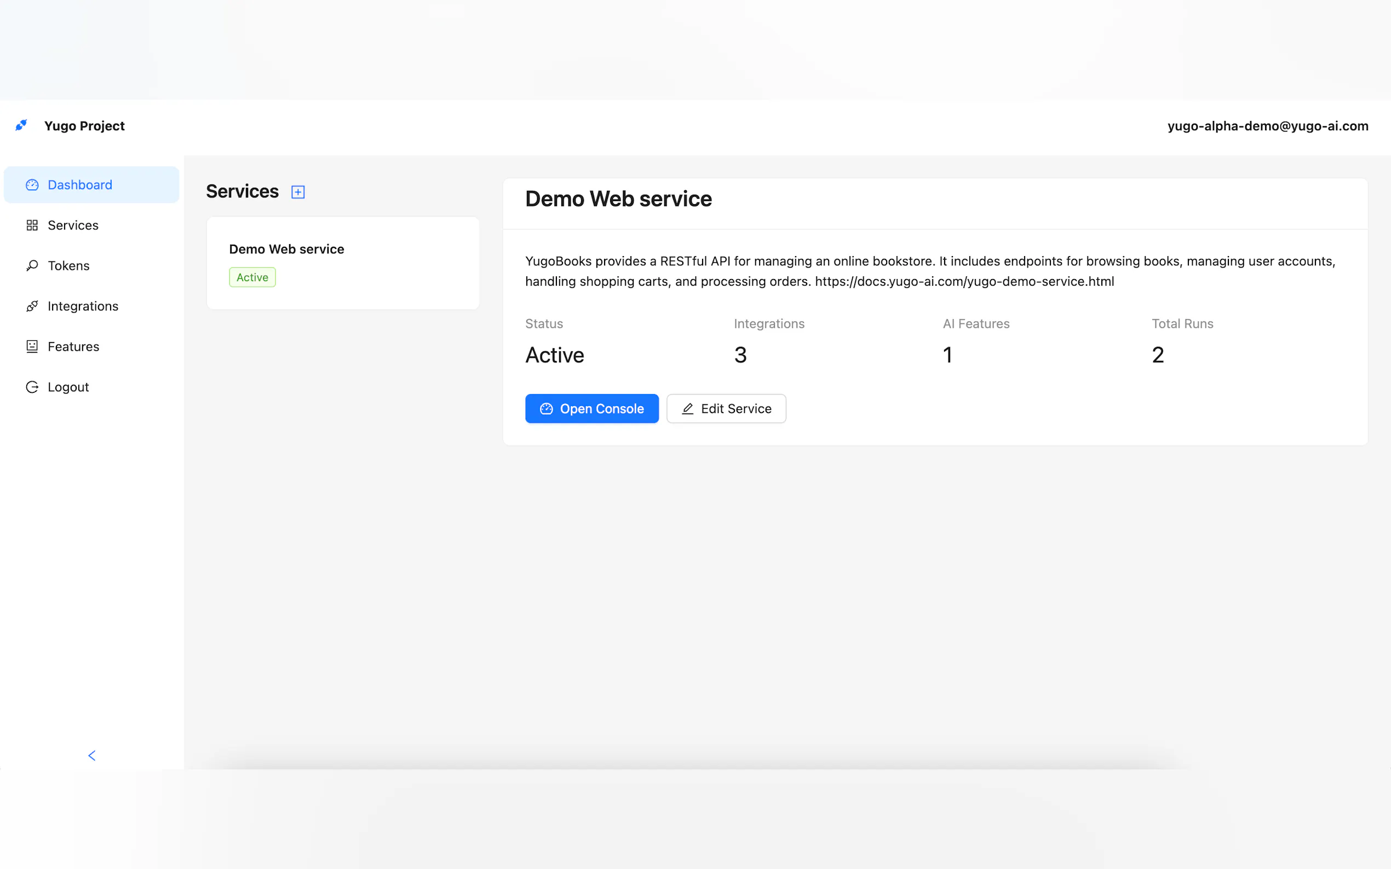The height and width of the screenshot is (869, 1391).
Task: Click the Yugo Project title text
Action: coord(84,126)
